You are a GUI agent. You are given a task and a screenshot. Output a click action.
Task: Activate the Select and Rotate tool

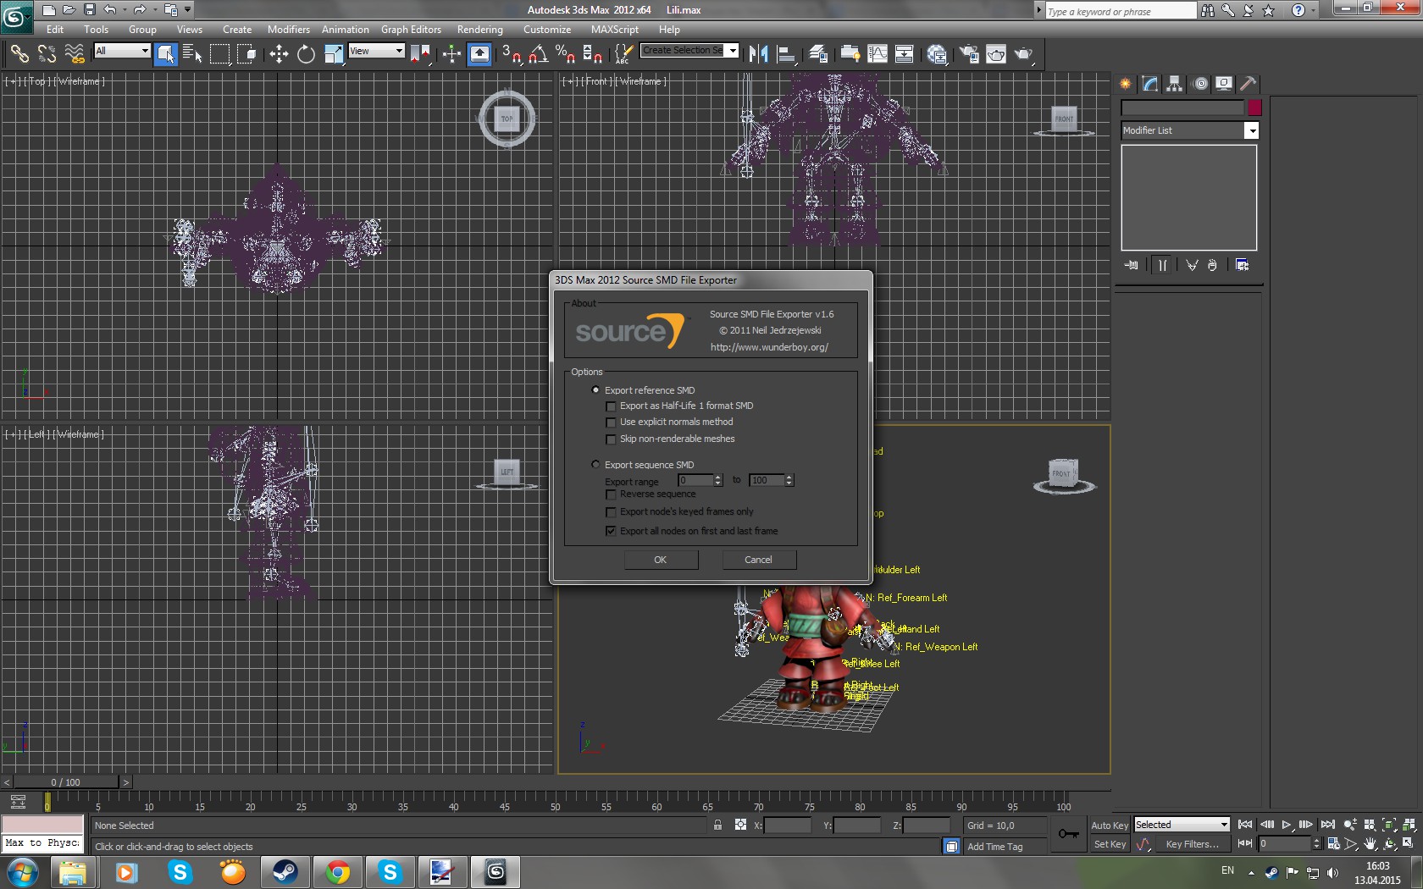[306, 54]
